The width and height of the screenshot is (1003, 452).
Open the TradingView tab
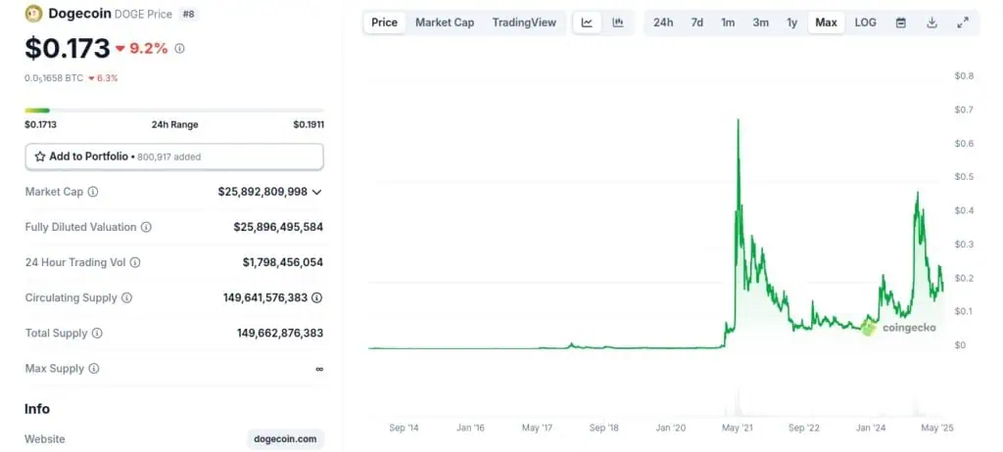pos(524,23)
